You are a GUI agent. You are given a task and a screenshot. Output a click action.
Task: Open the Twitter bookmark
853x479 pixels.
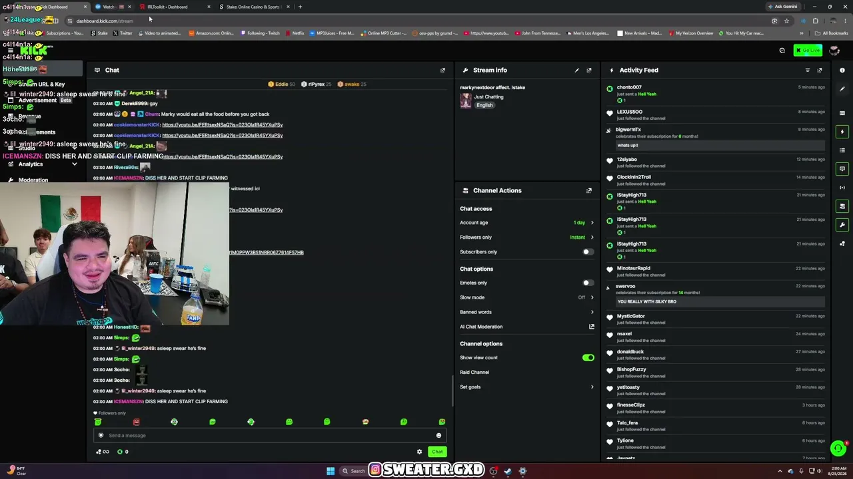[x=122, y=33]
